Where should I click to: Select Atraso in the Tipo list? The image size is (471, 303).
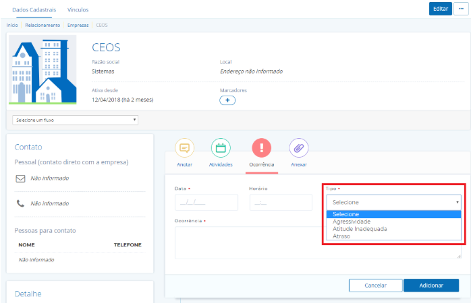coord(343,236)
